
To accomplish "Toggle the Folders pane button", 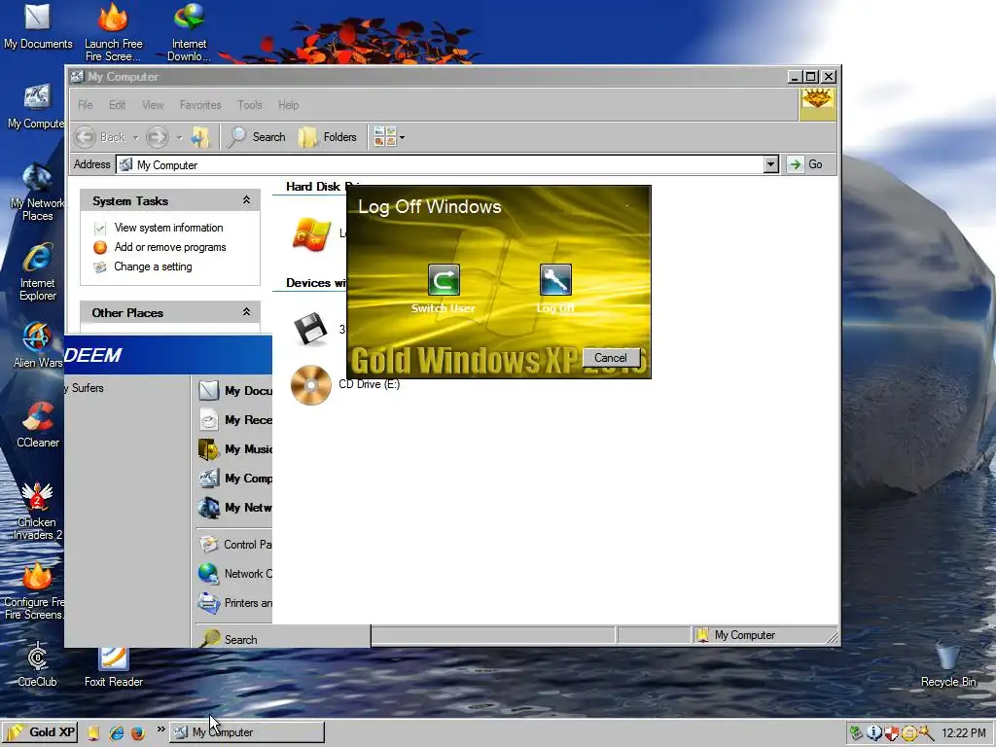I will [x=328, y=137].
